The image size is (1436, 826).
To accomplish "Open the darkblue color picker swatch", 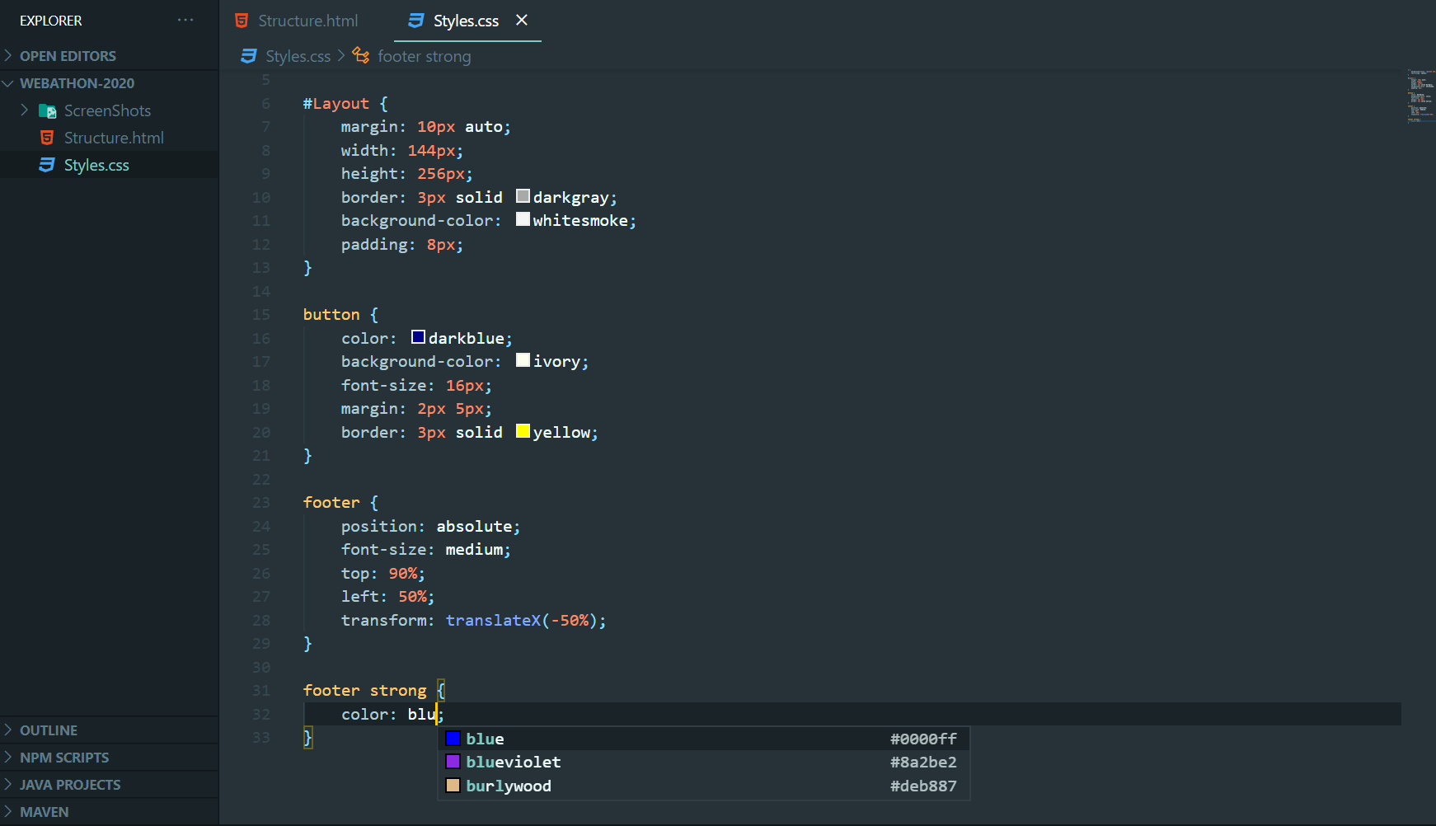I will (418, 337).
